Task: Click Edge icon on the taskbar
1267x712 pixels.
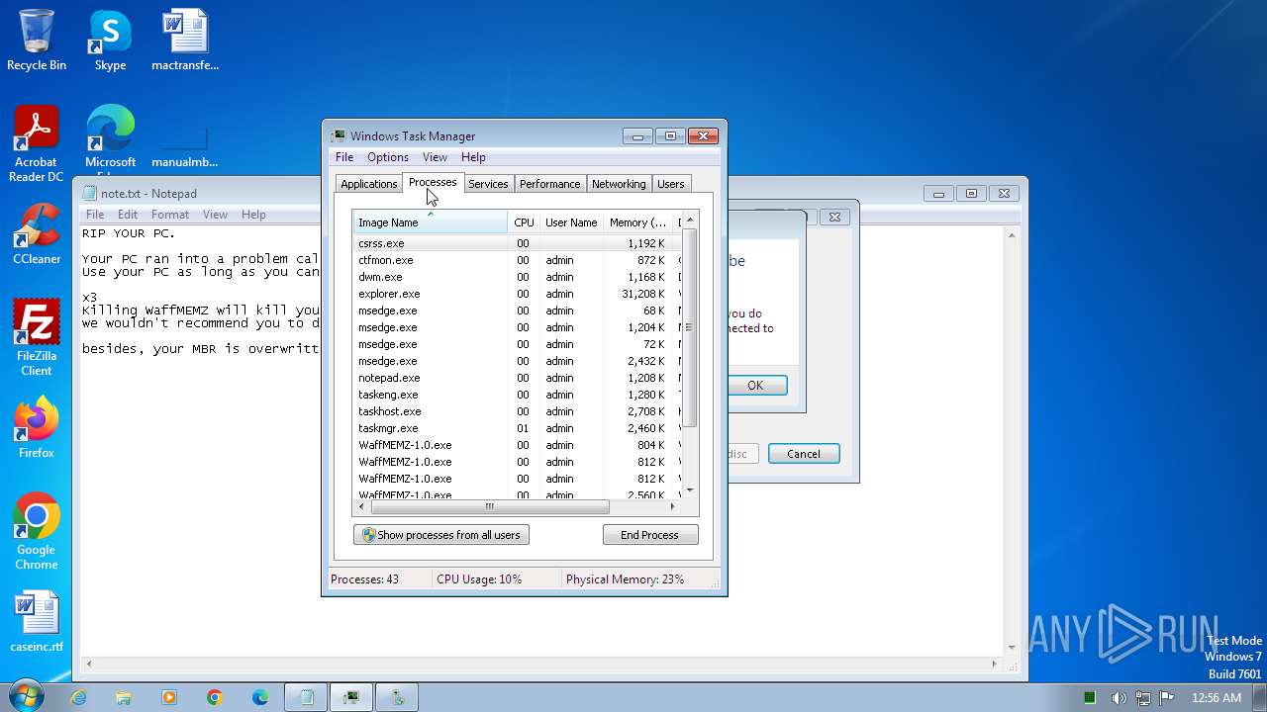Action: point(260,697)
